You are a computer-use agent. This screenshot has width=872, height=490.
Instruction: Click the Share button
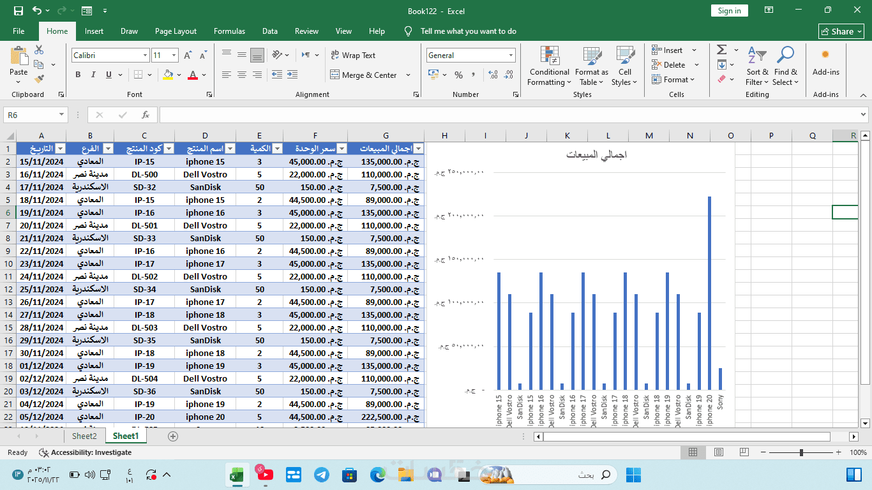(x=841, y=31)
